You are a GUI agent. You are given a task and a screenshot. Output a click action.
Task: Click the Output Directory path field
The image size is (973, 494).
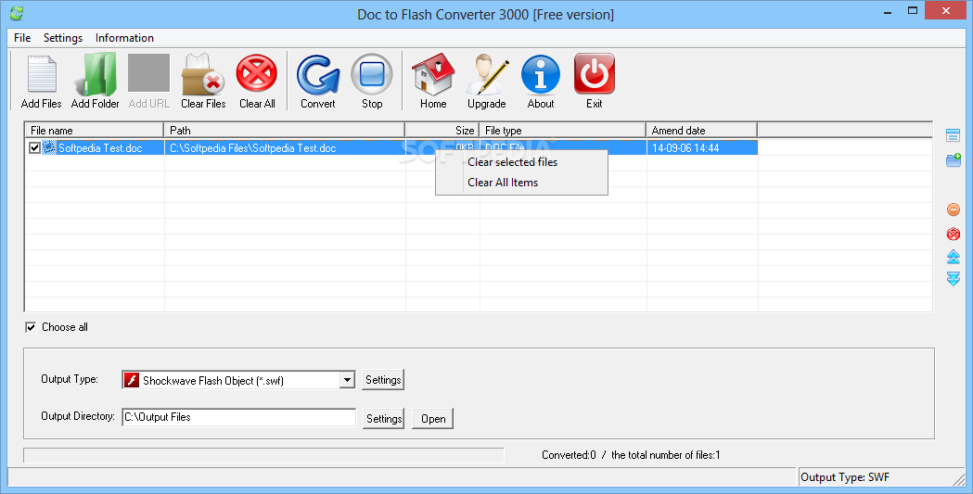[x=239, y=417]
